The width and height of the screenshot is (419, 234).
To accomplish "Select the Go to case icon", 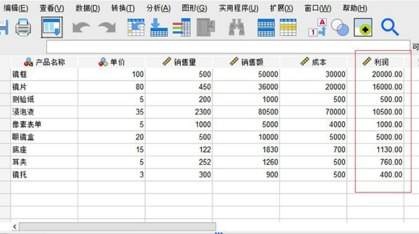I will 136,27.
